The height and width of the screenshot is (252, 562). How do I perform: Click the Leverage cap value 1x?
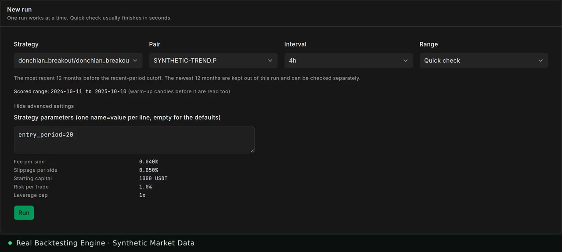coord(142,195)
